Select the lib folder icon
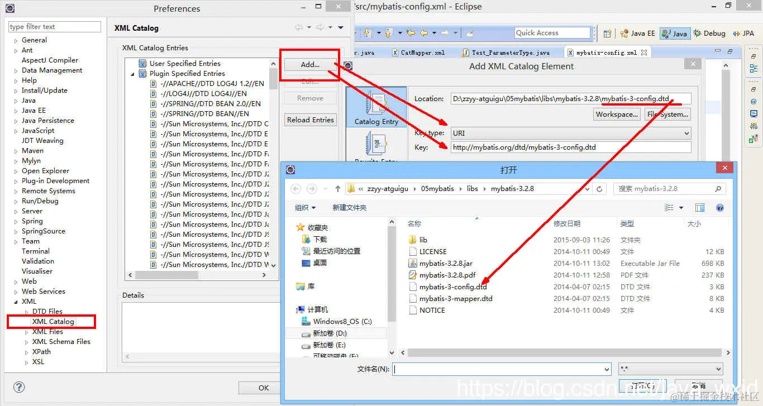The image size is (763, 406). tap(412, 240)
